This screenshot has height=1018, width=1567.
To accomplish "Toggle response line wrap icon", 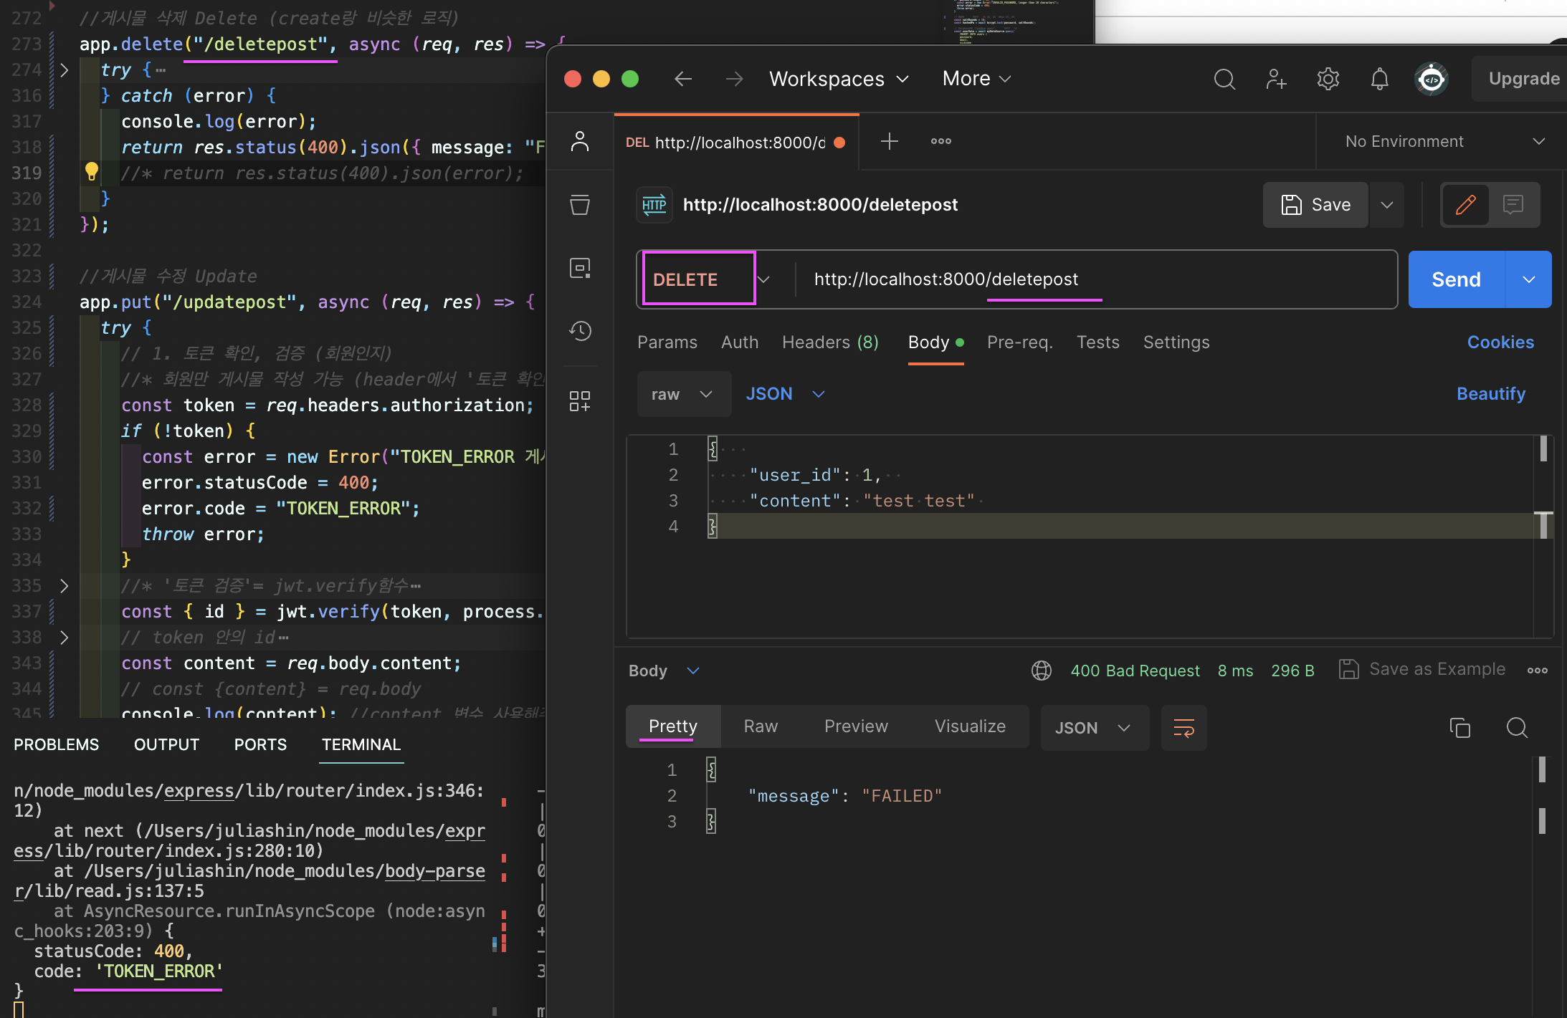I will (x=1183, y=728).
